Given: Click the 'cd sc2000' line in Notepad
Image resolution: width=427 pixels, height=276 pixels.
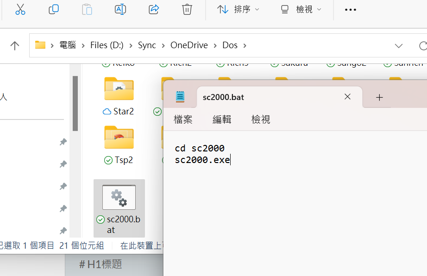Looking at the screenshot, I should click(200, 148).
